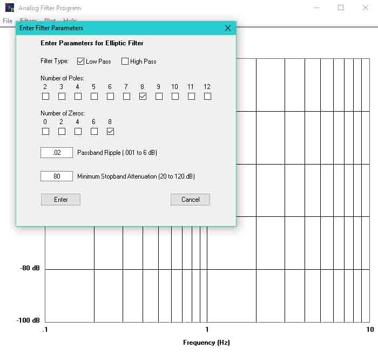Select 10 poles checkbox
The width and height of the screenshot is (378, 362).
(175, 97)
